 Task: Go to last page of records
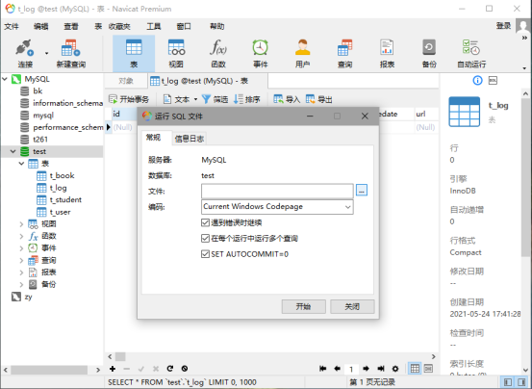point(381,369)
